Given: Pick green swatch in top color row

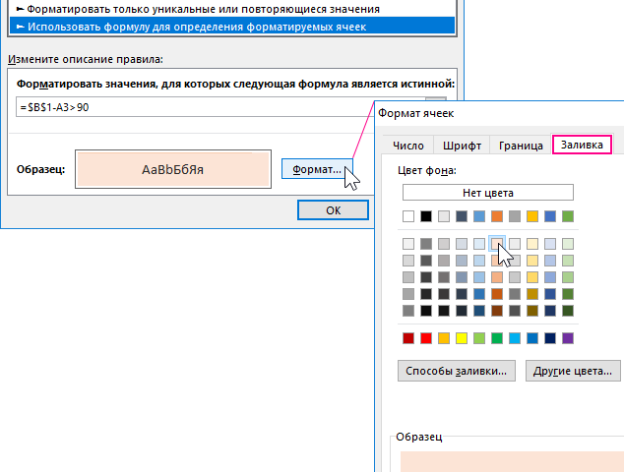Looking at the screenshot, I should (x=568, y=216).
